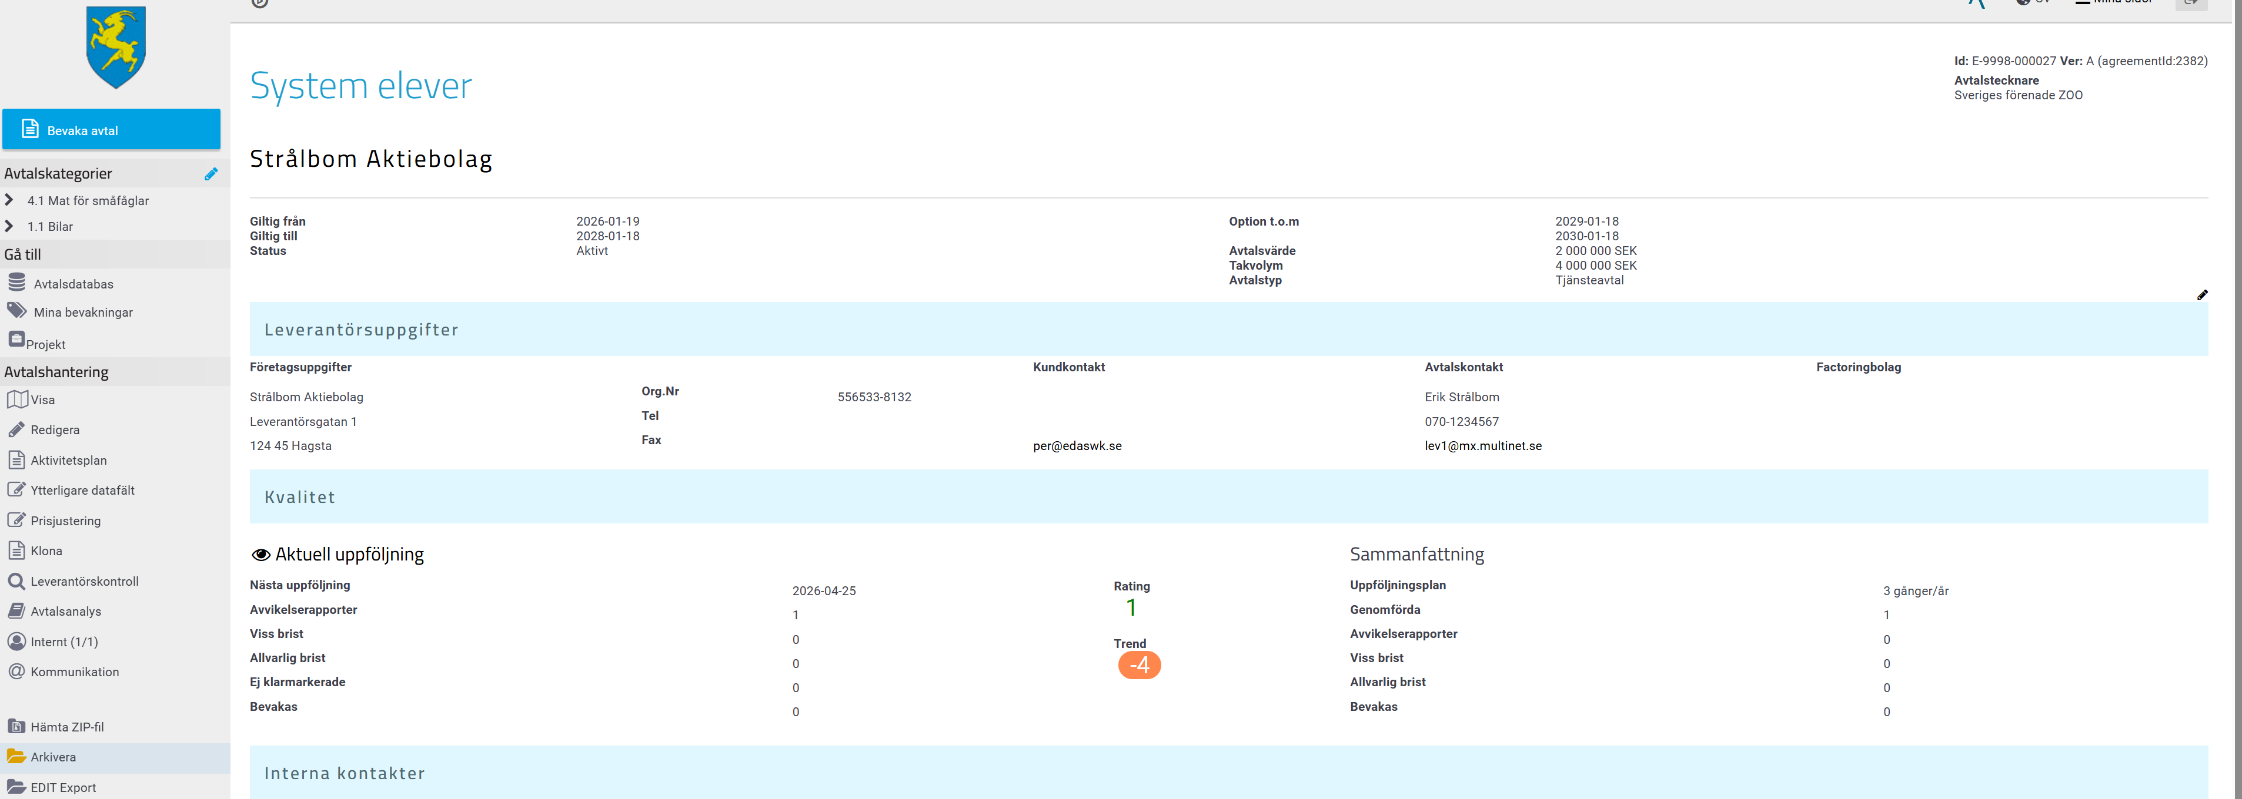Image resolution: width=2242 pixels, height=799 pixels.
Task: Click the edit pencil above Leverantörsuppgifter
Action: [2201, 296]
